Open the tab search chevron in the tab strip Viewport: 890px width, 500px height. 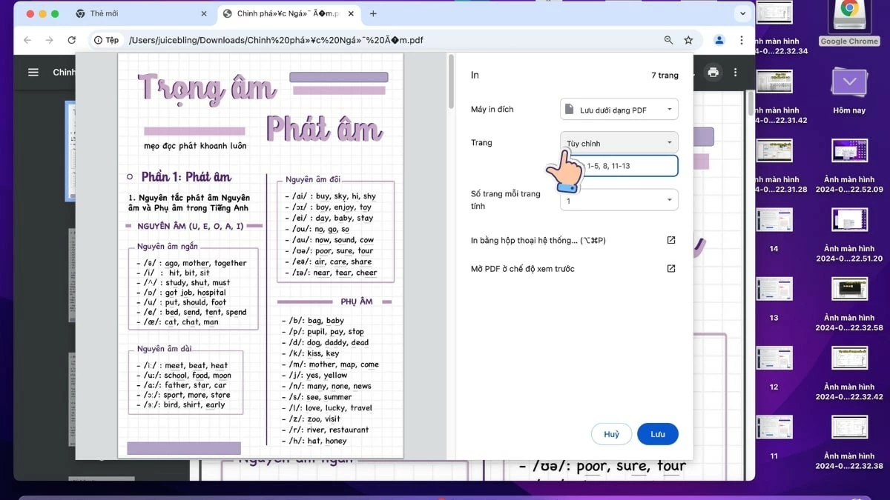point(743,13)
